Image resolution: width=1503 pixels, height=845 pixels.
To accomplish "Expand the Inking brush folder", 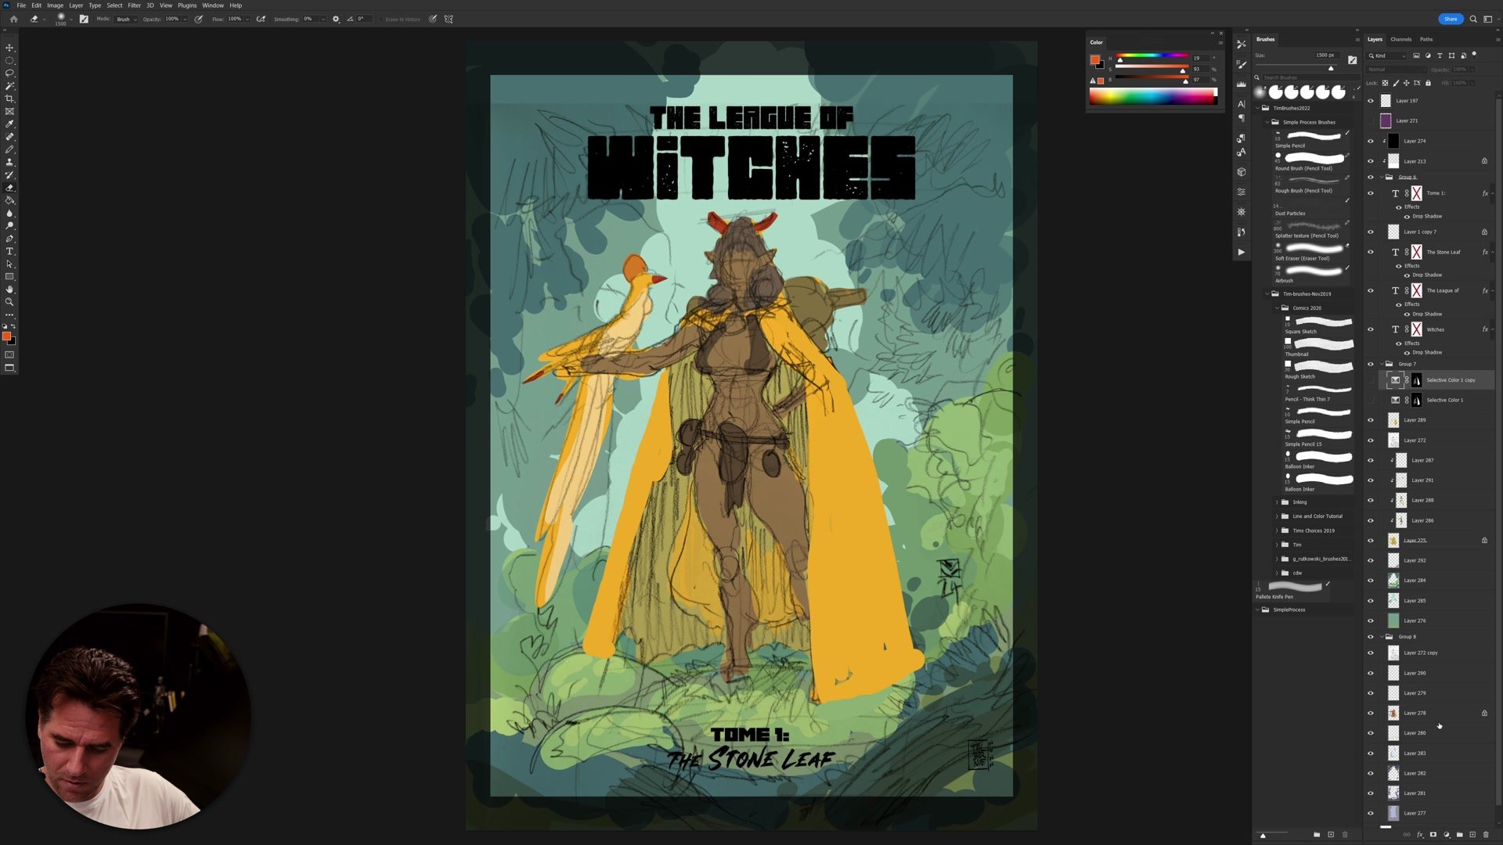I will [1277, 502].
